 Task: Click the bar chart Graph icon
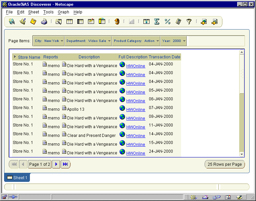[x=132, y=21]
